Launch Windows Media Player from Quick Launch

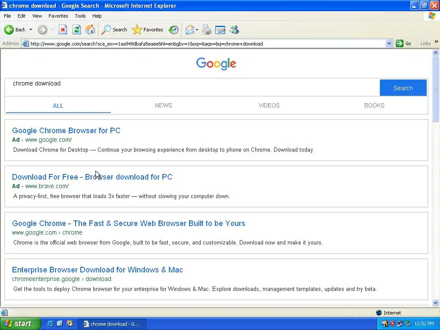(70, 324)
